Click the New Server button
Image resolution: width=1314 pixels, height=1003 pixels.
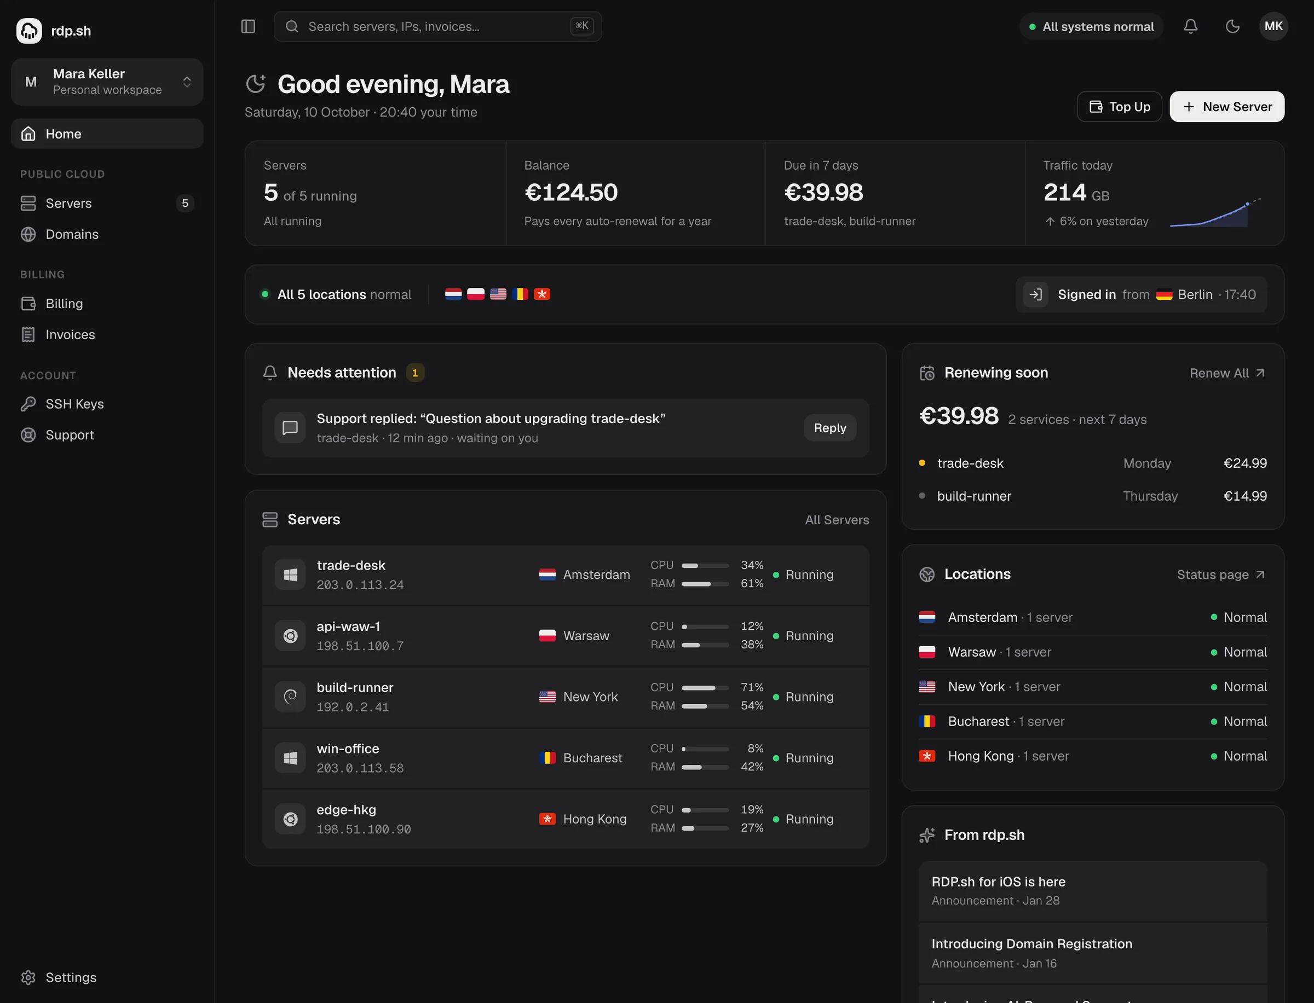(x=1227, y=107)
